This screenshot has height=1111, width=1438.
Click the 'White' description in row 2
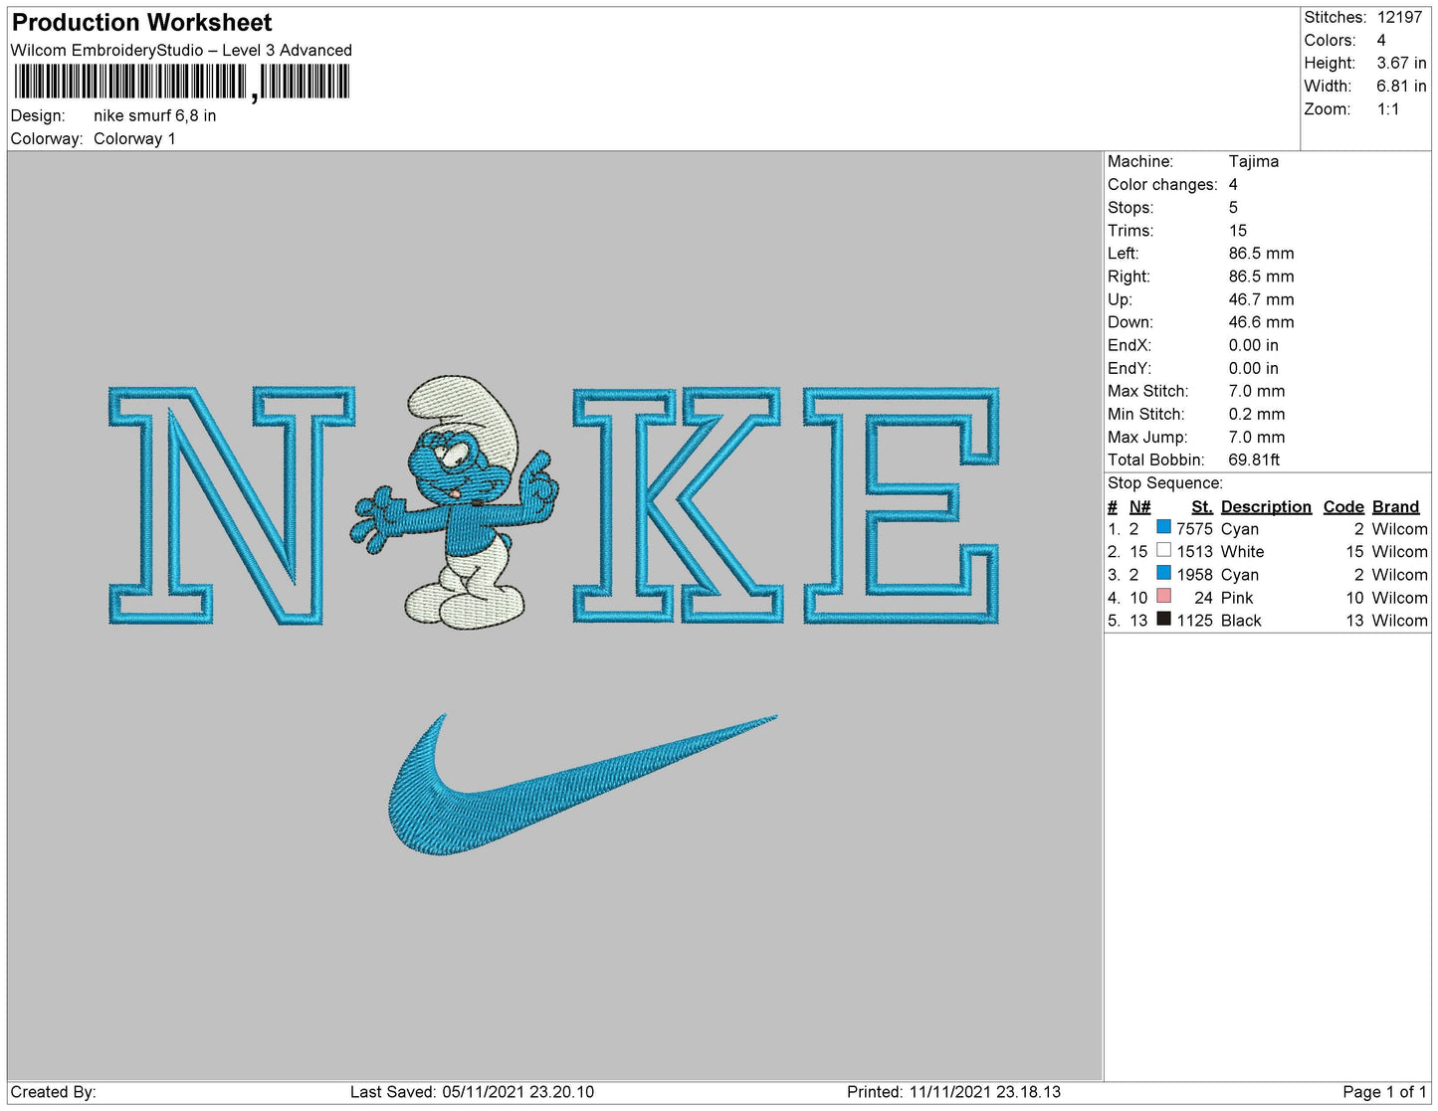(1242, 551)
